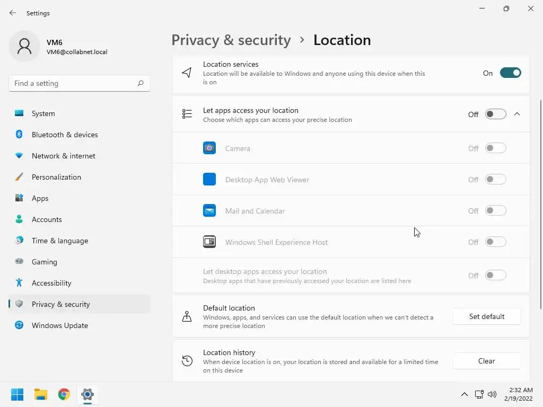Toggle Camera location access switch
The height and width of the screenshot is (407, 543).
(x=495, y=148)
